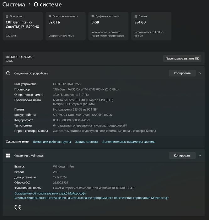Viewport: 209px width, 220px height.
Task: Click NVIDIA GeForce RTX 4060 Laptop GPU text
Action: click(83, 100)
